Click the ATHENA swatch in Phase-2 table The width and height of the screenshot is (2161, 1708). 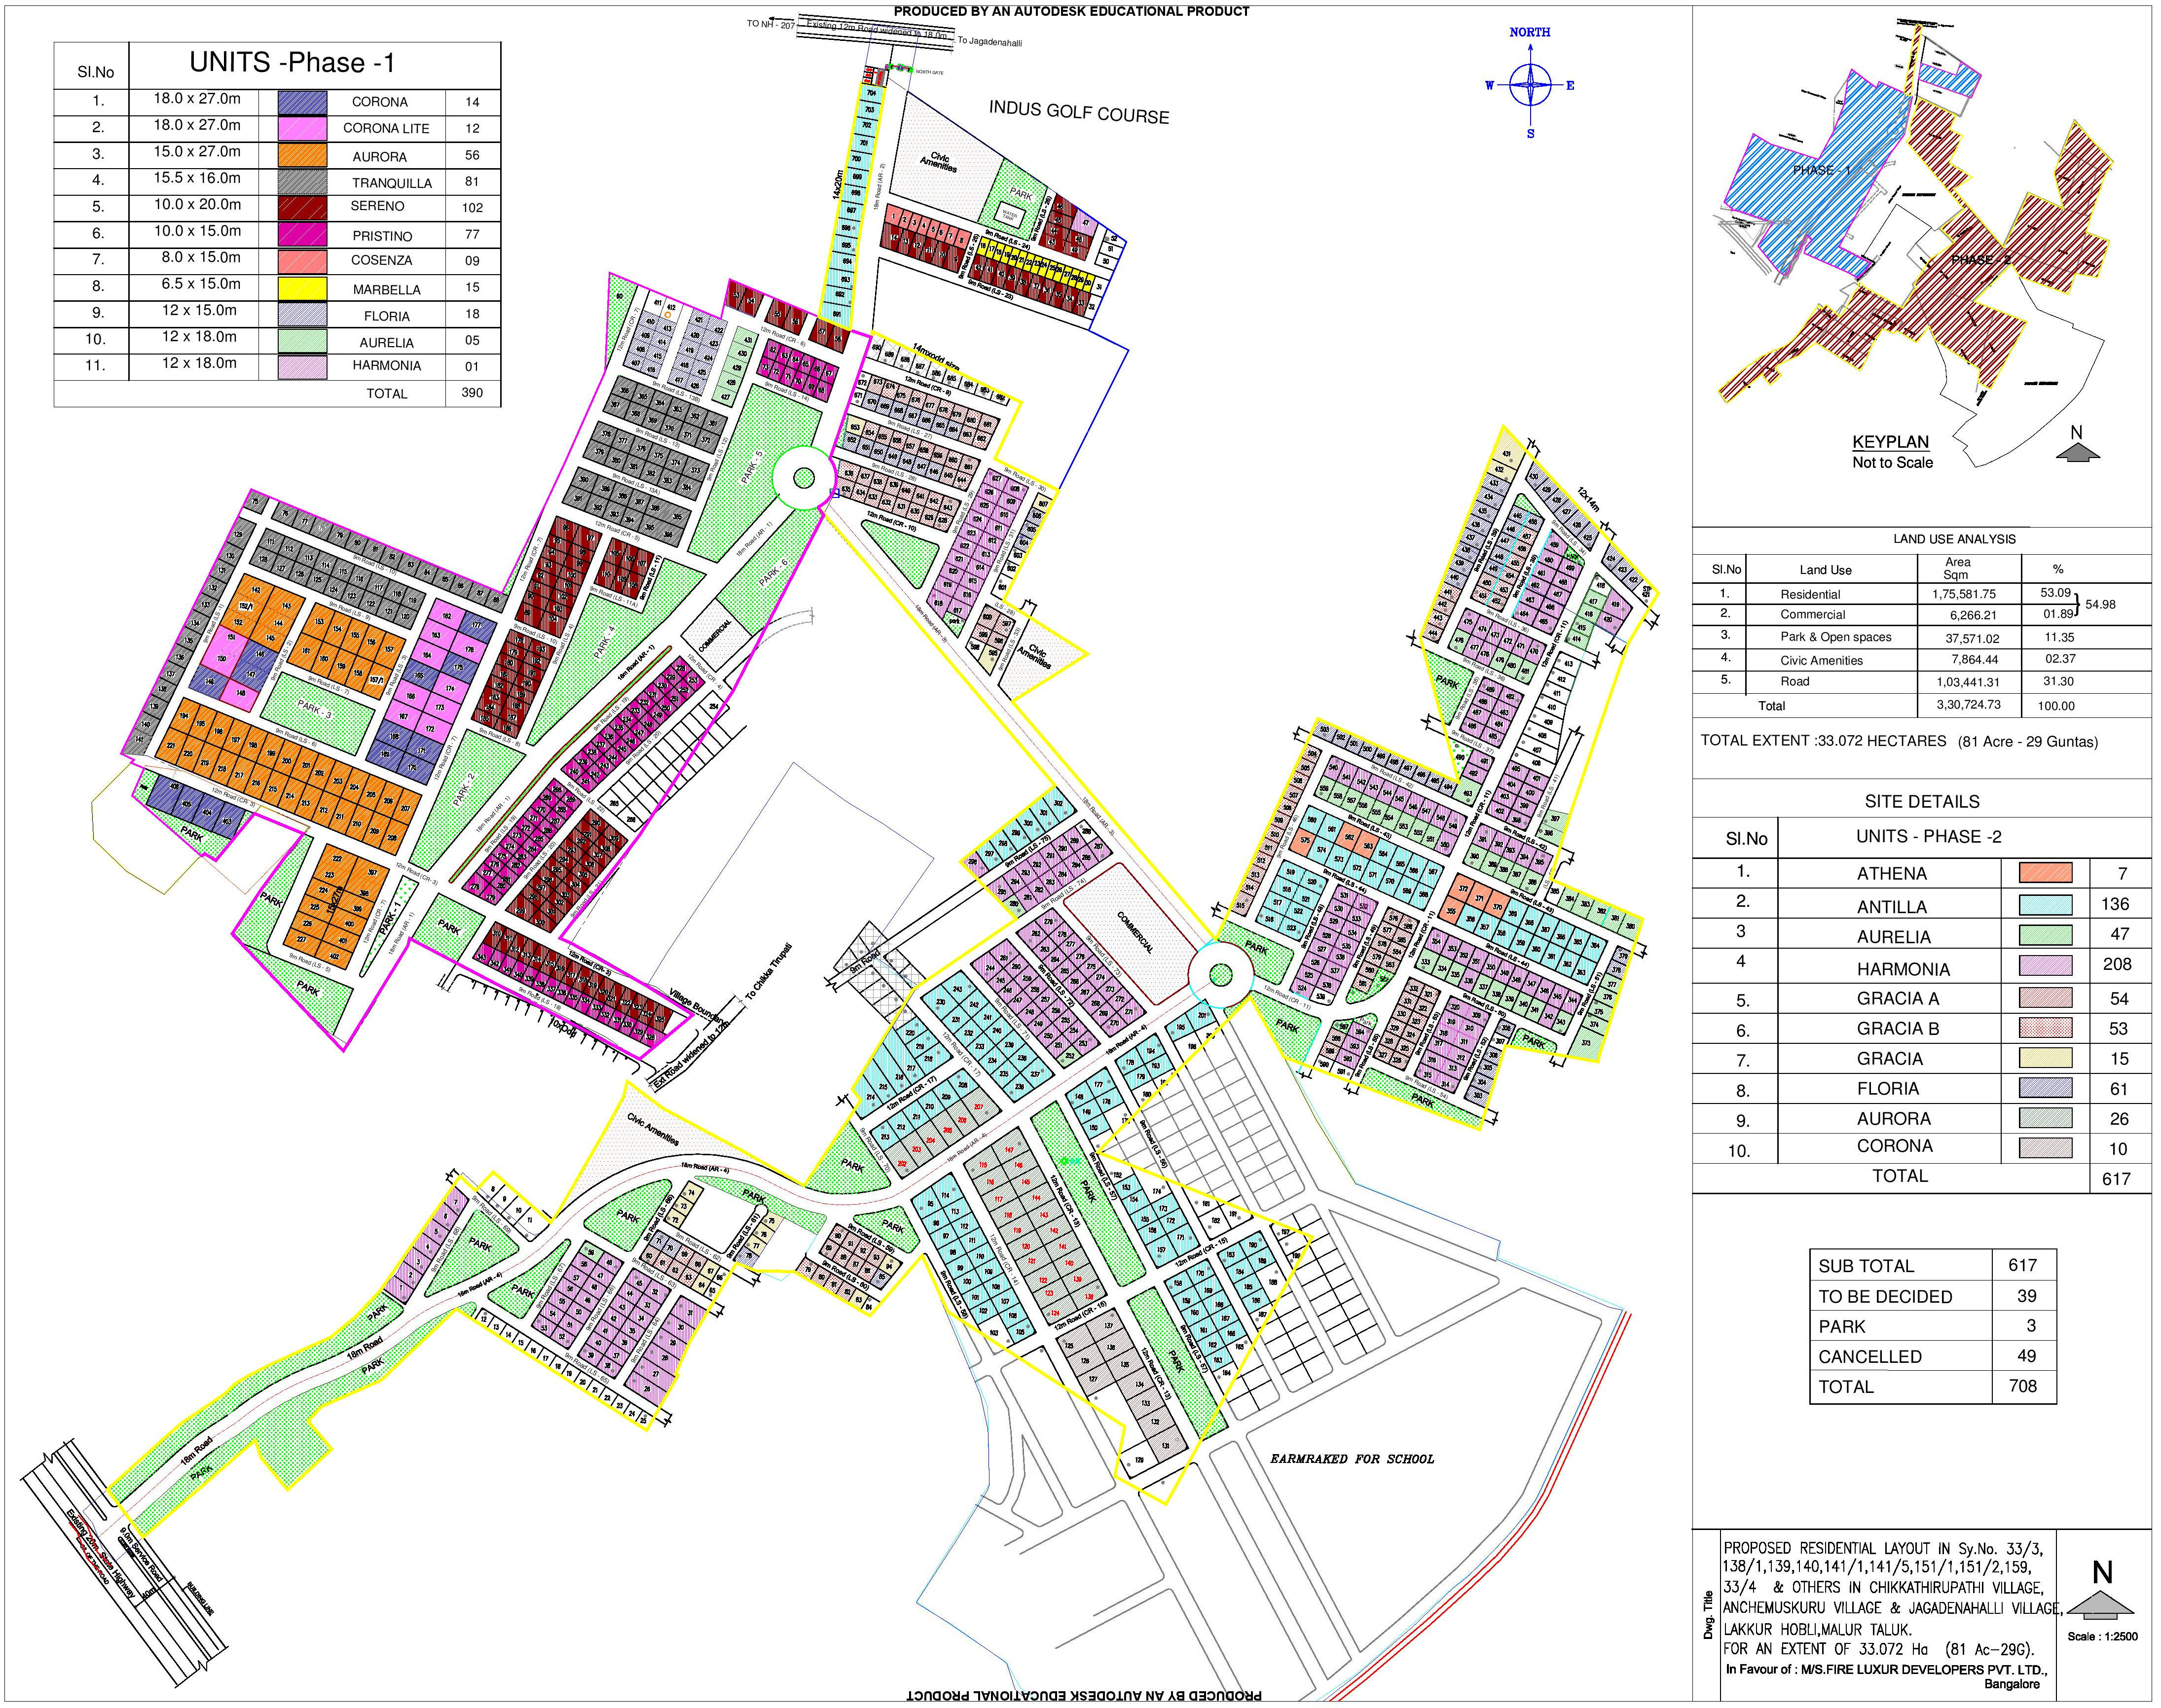point(2045,872)
